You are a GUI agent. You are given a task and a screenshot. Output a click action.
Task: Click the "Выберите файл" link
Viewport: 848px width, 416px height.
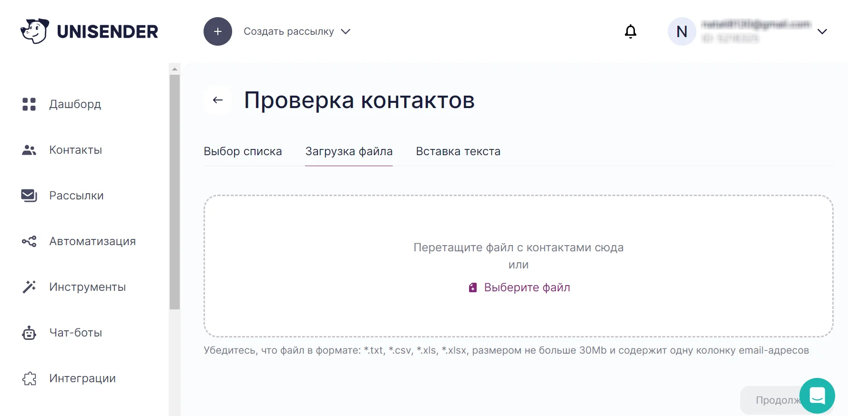click(527, 287)
